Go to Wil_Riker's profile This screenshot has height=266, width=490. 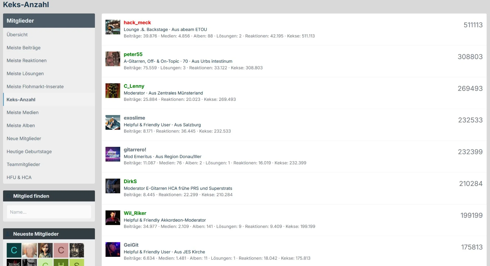[x=135, y=213]
